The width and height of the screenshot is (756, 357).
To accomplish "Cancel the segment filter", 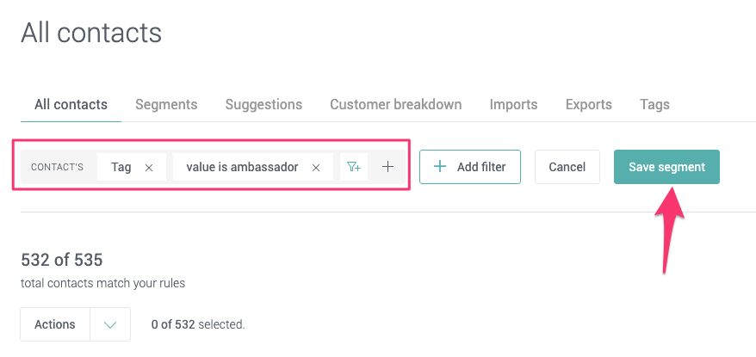I will point(567,167).
